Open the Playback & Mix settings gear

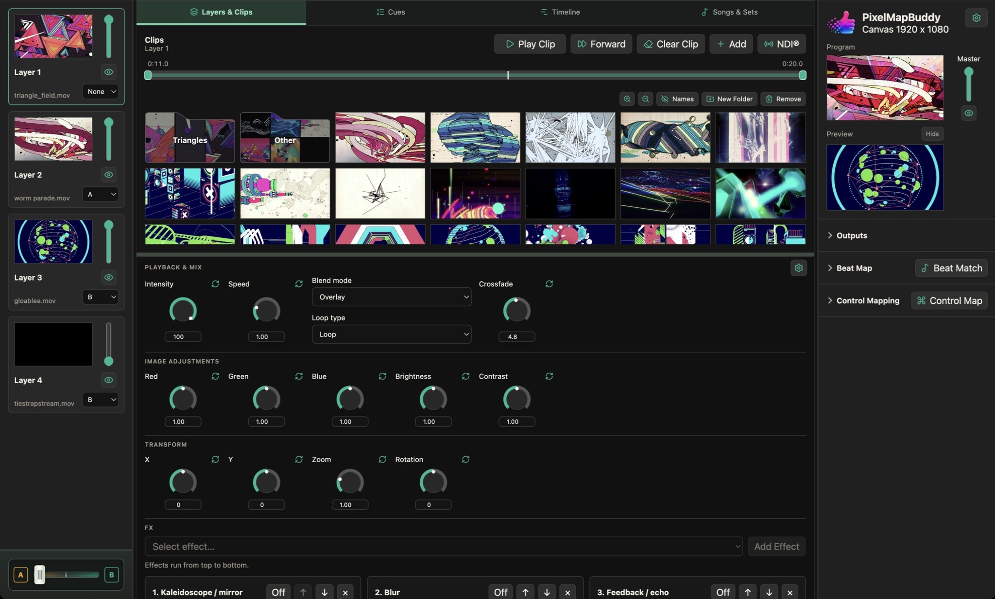798,268
